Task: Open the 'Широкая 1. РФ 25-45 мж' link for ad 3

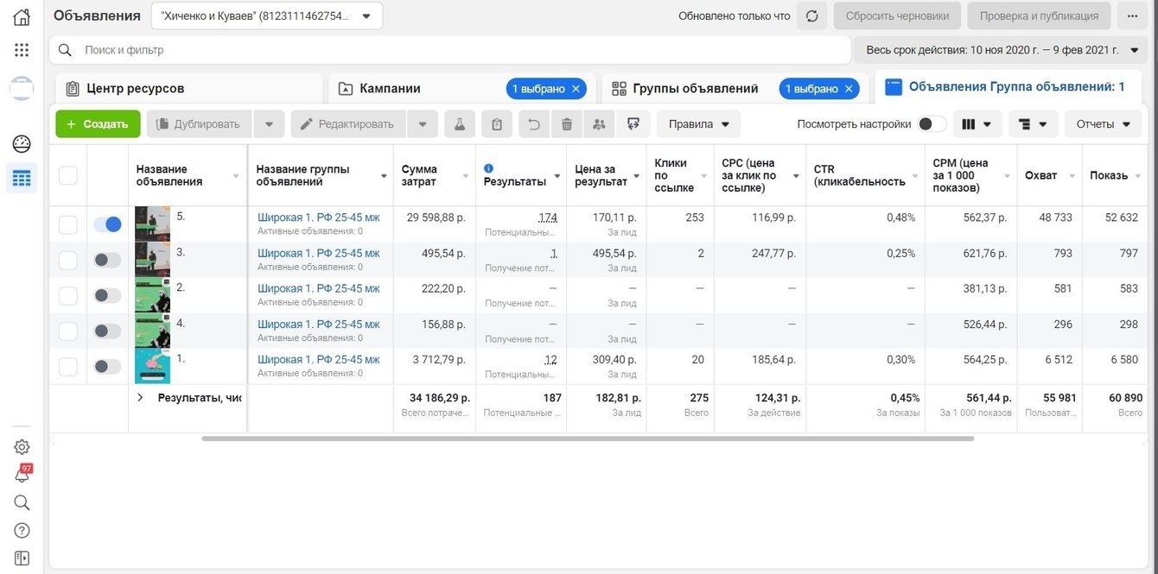Action: click(318, 253)
